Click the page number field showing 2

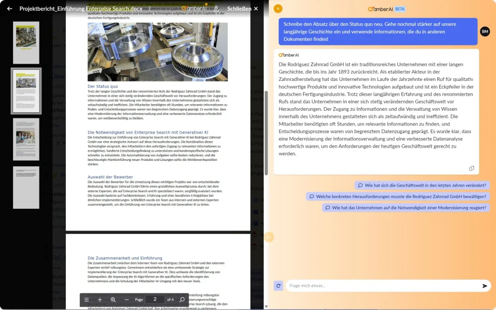155,299
